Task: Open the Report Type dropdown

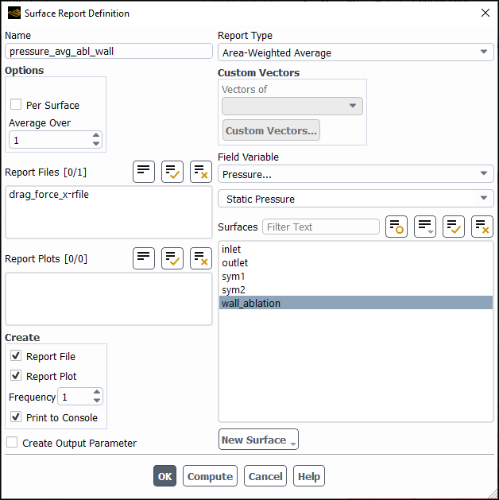Action: click(356, 52)
